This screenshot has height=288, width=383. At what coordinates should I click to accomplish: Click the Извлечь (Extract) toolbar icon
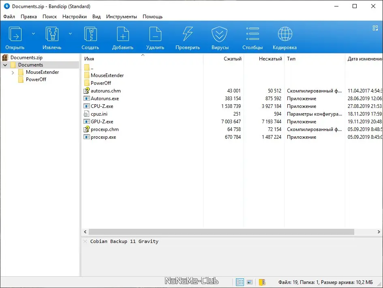coord(52,34)
